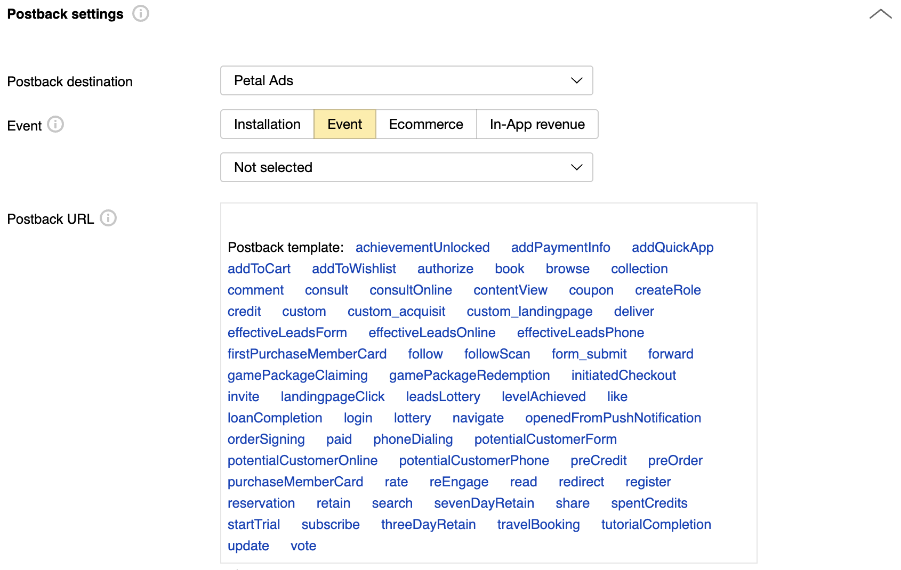The height and width of the screenshot is (570, 901).
Task: Click the Postback URL info icon
Action: point(108,218)
